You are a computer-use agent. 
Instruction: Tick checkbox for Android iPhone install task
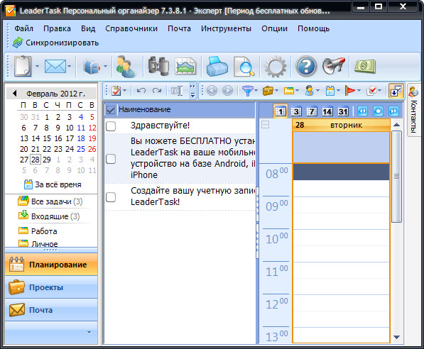[111, 159]
